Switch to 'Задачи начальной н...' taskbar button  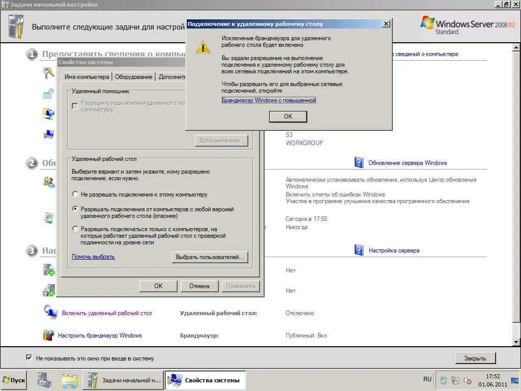123,380
